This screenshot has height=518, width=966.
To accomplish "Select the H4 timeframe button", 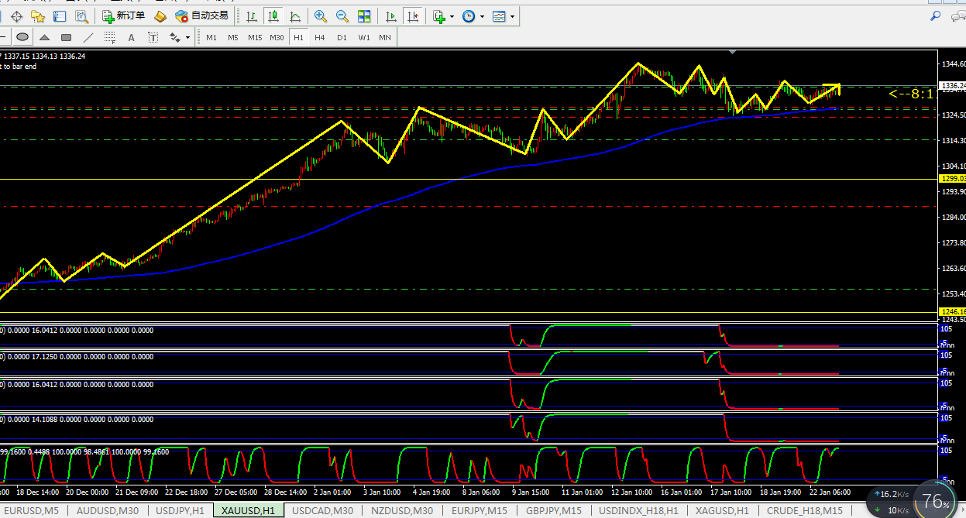I will click(320, 37).
